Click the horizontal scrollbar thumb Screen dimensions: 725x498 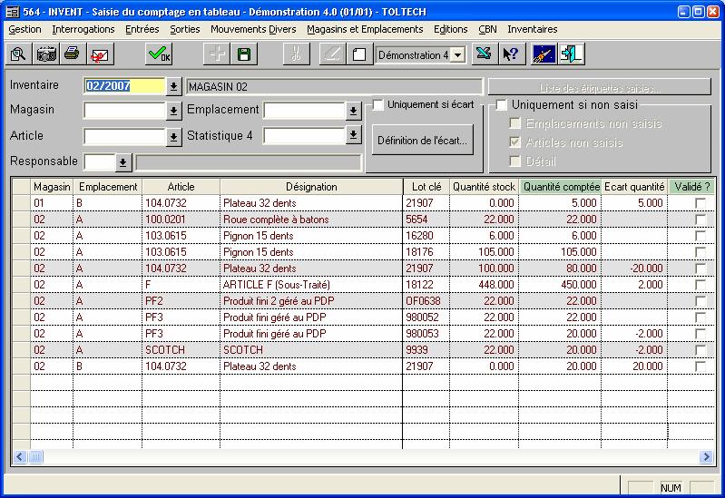tap(36, 457)
